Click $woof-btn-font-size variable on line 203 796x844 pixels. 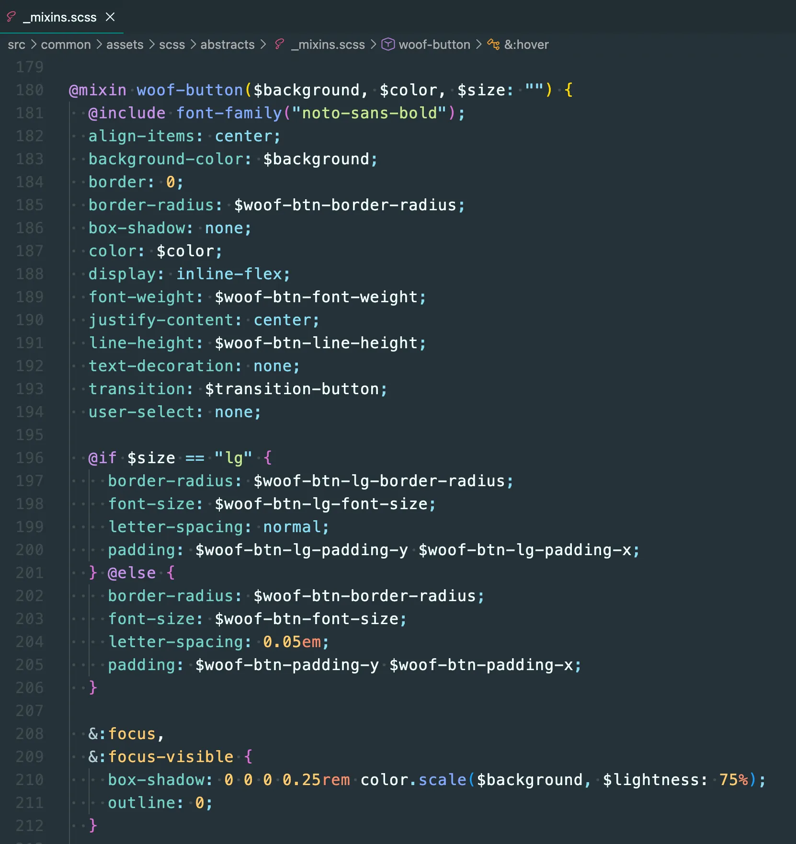307,619
